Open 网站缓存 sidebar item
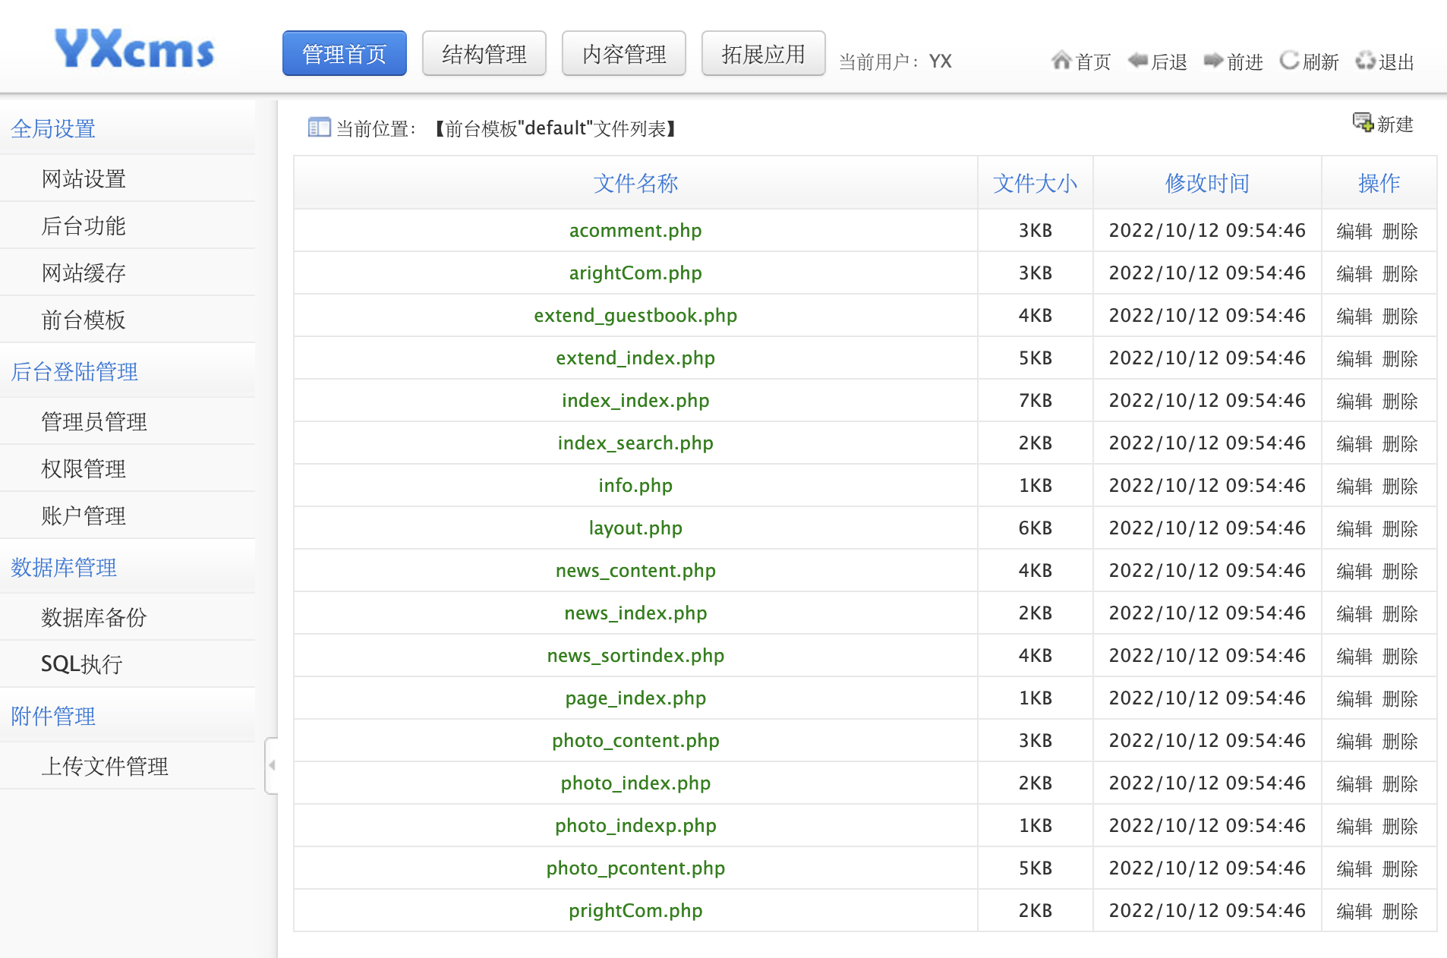The height and width of the screenshot is (958, 1447). (x=84, y=273)
